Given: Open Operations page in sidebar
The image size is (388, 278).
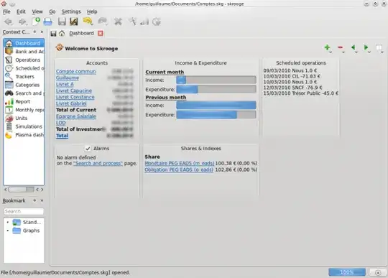Looking at the screenshot, I should point(24,60).
